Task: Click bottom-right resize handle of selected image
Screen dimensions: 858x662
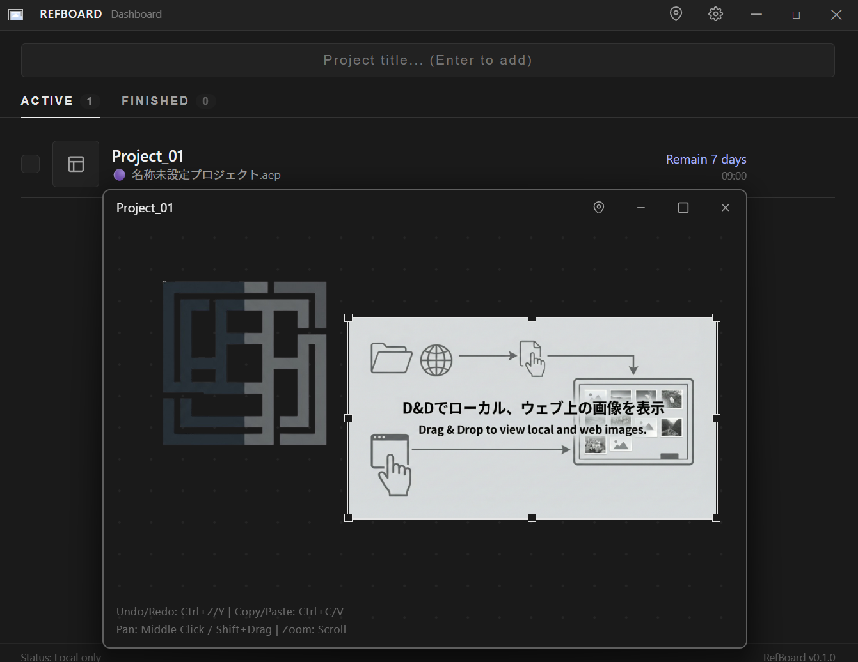Action: coord(716,518)
